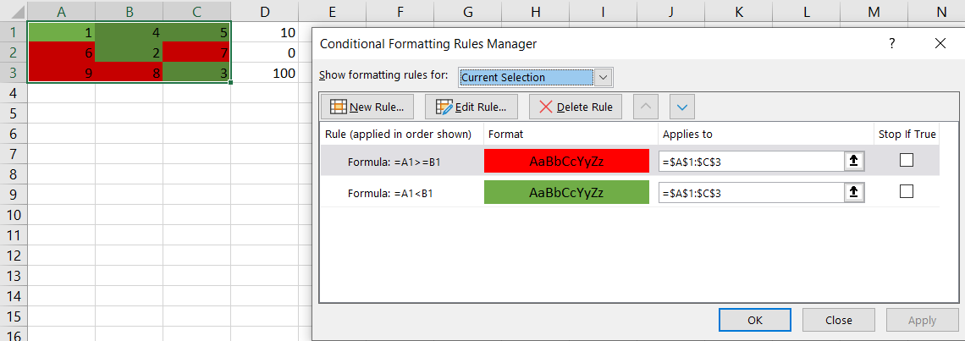Image resolution: width=965 pixels, height=341 pixels.
Task: Click the Close button
Action: pos(838,320)
